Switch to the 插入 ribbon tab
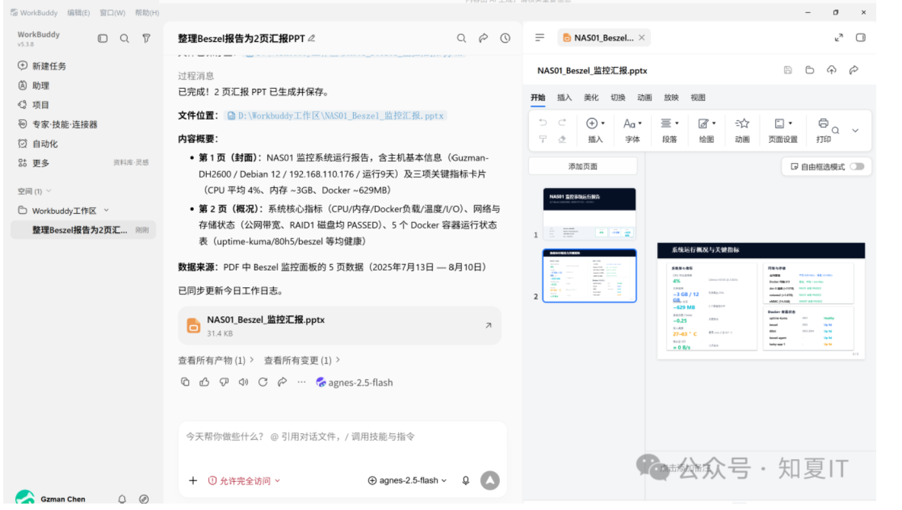Screen dimensions: 902x510 [x=564, y=98]
